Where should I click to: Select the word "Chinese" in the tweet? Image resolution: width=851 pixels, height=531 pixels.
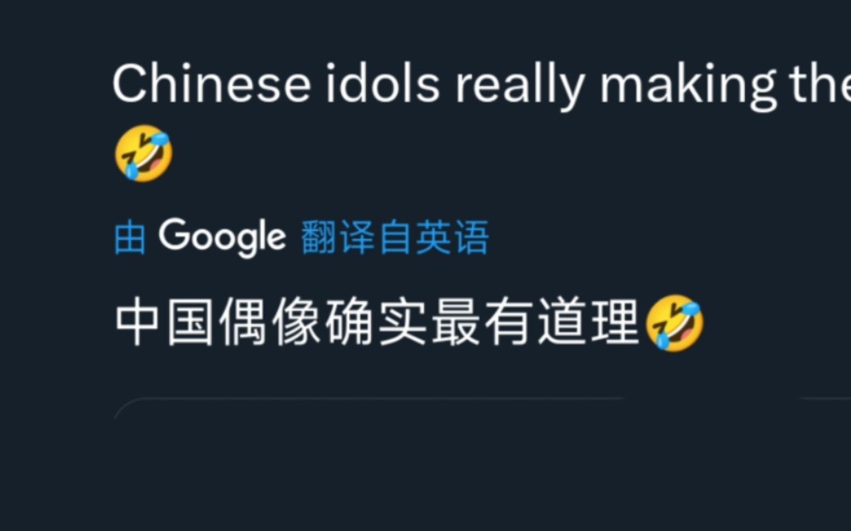point(212,84)
